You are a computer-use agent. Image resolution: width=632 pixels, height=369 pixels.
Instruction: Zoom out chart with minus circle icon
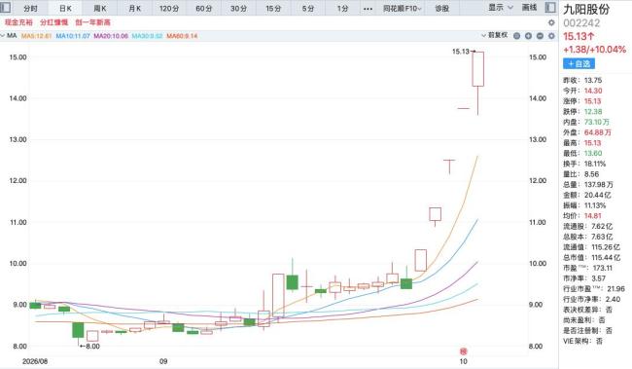pyautogui.click(x=540, y=36)
